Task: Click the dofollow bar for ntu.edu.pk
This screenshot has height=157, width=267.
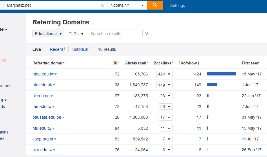Action: click(x=212, y=84)
